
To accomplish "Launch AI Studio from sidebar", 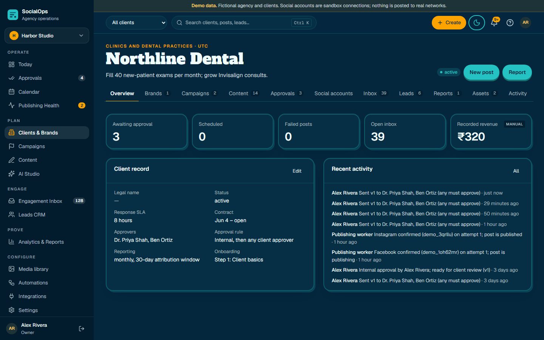I will tap(47, 174).
